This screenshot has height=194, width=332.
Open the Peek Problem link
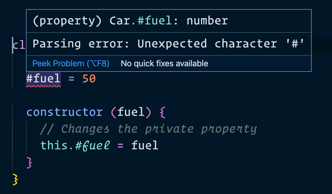pos(71,64)
